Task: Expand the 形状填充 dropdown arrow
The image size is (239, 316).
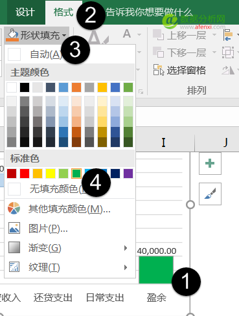Action: [x=64, y=35]
